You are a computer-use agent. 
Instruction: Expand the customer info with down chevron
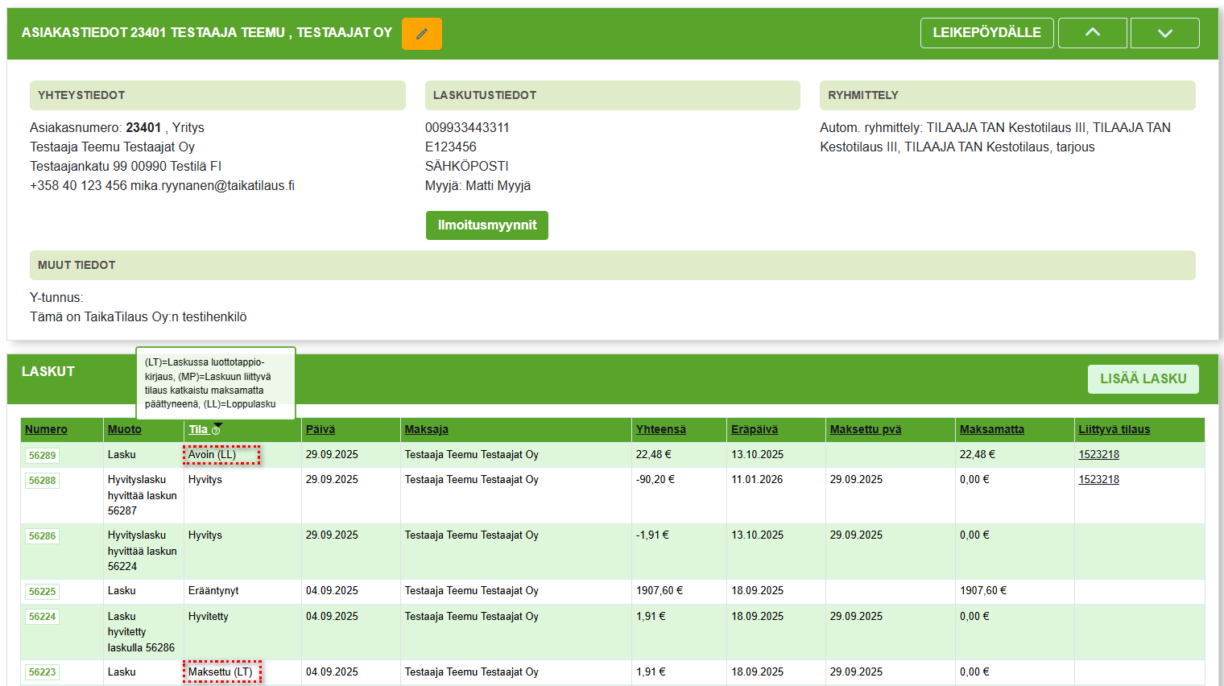click(x=1164, y=33)
